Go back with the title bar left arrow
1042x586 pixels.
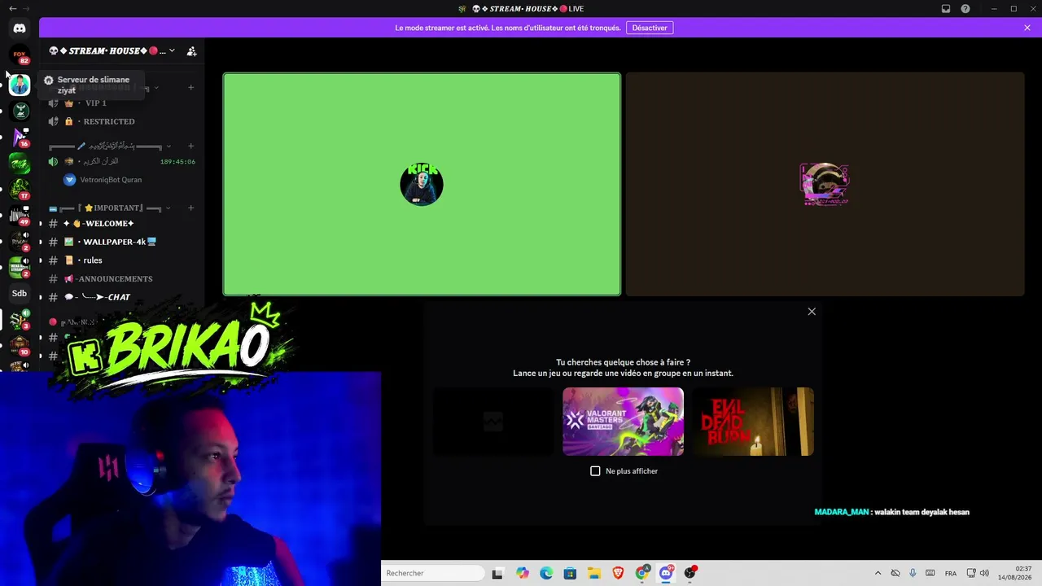[x=12, y=9]
